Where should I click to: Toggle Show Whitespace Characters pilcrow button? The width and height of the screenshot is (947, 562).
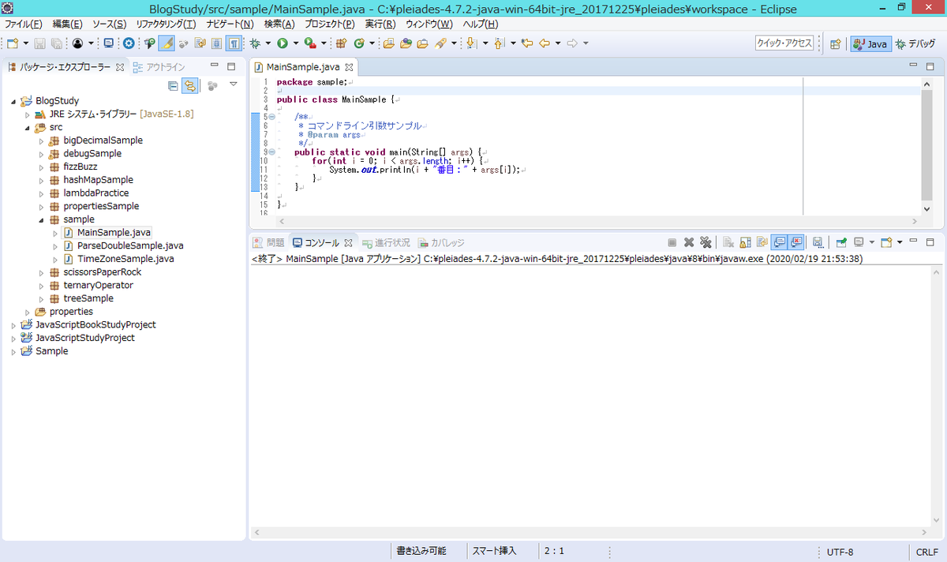point(234,43)
